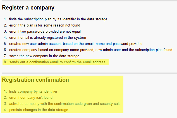177x118 pixels.
Task: Click 'creates company based on company name' step
Action: coord(91,50)
